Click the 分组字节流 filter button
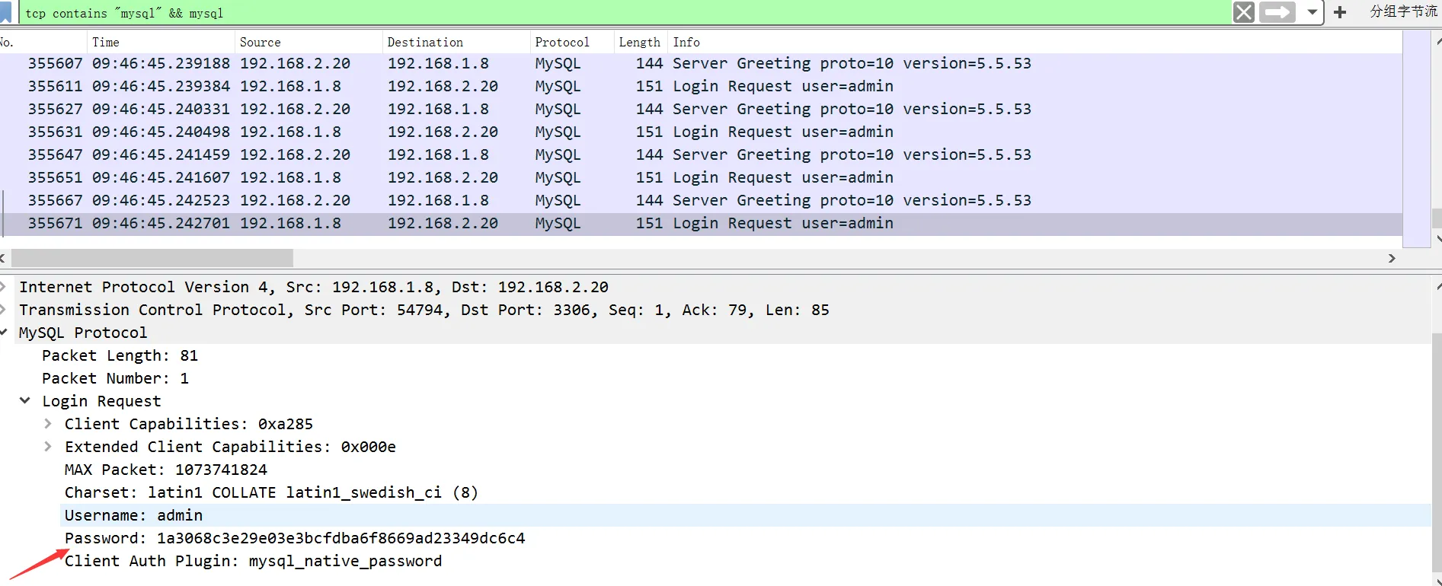This screenshot has height=586, width=1442. click(x=1402, y=12)
